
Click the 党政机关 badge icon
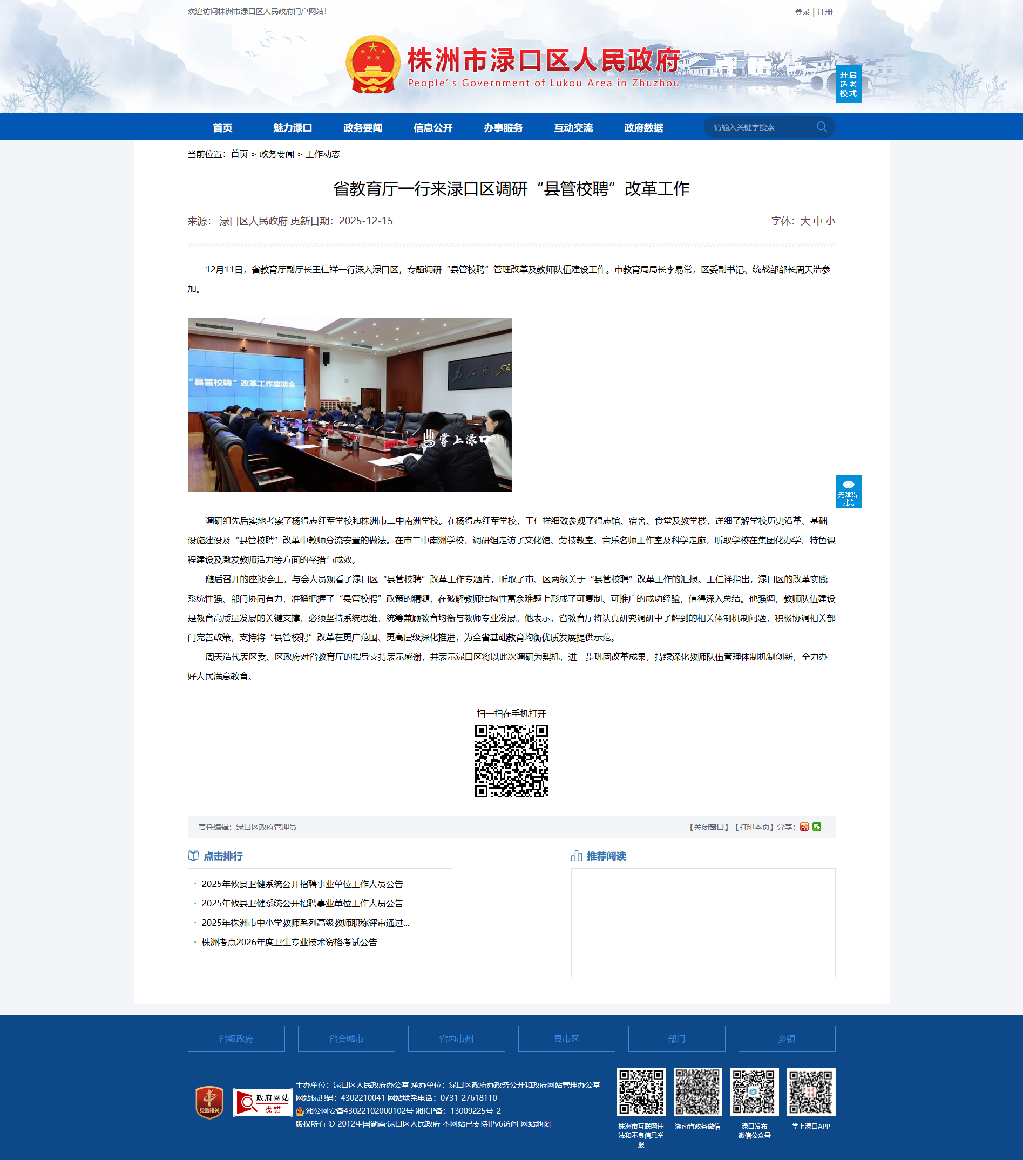coord(209,1102)
